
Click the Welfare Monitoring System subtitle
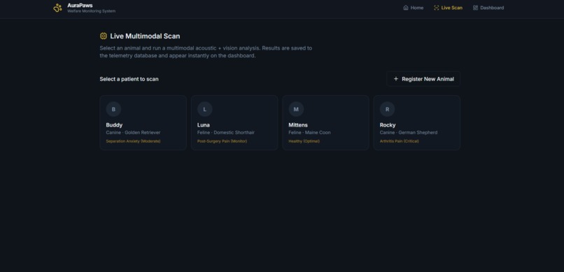[x=92, y=11]
